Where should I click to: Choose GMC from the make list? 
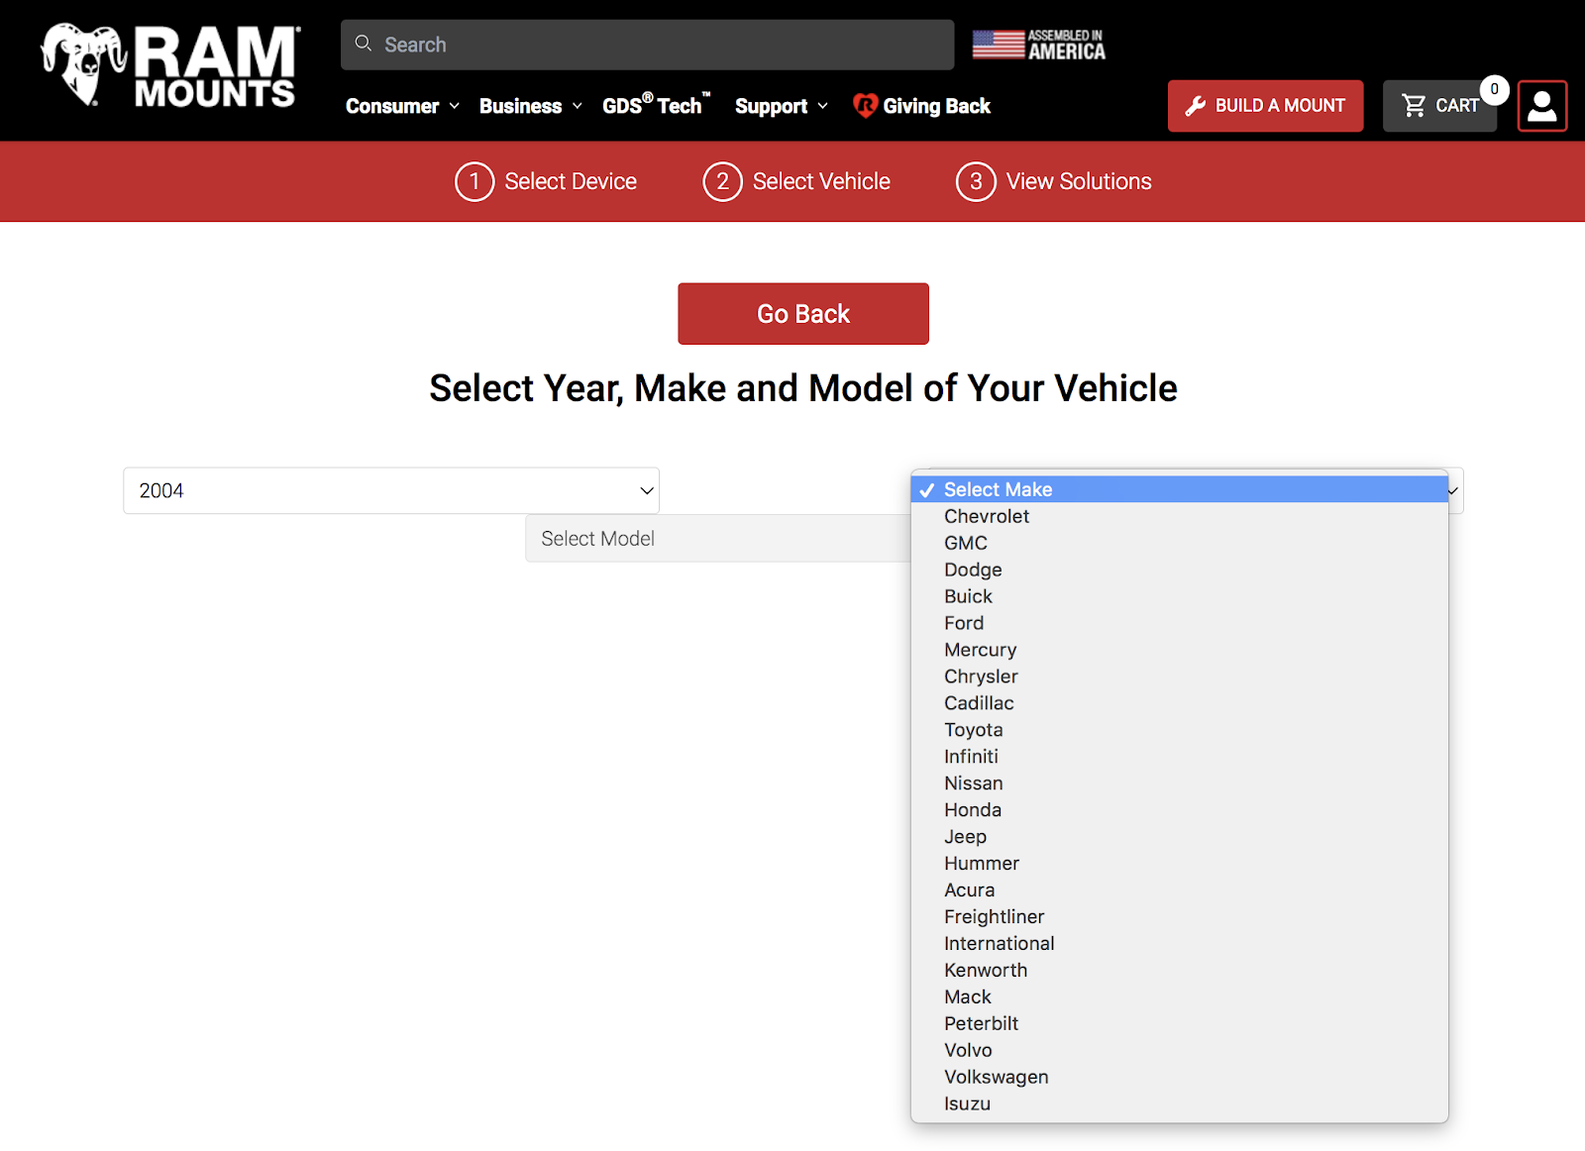[1179, 543]
